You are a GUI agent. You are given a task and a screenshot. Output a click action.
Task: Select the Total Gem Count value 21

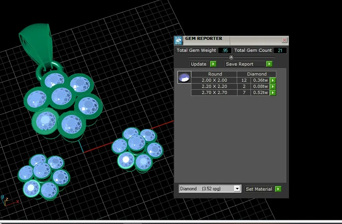280,51
